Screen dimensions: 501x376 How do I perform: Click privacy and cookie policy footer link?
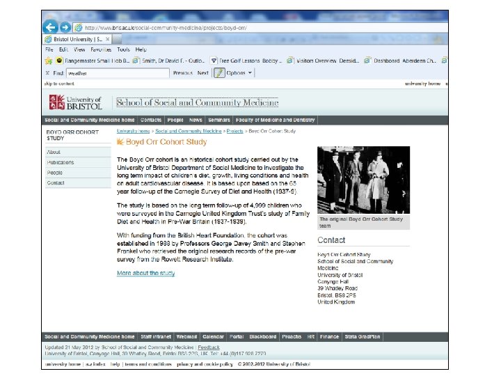pyautogui.click(x=205, y=364)
